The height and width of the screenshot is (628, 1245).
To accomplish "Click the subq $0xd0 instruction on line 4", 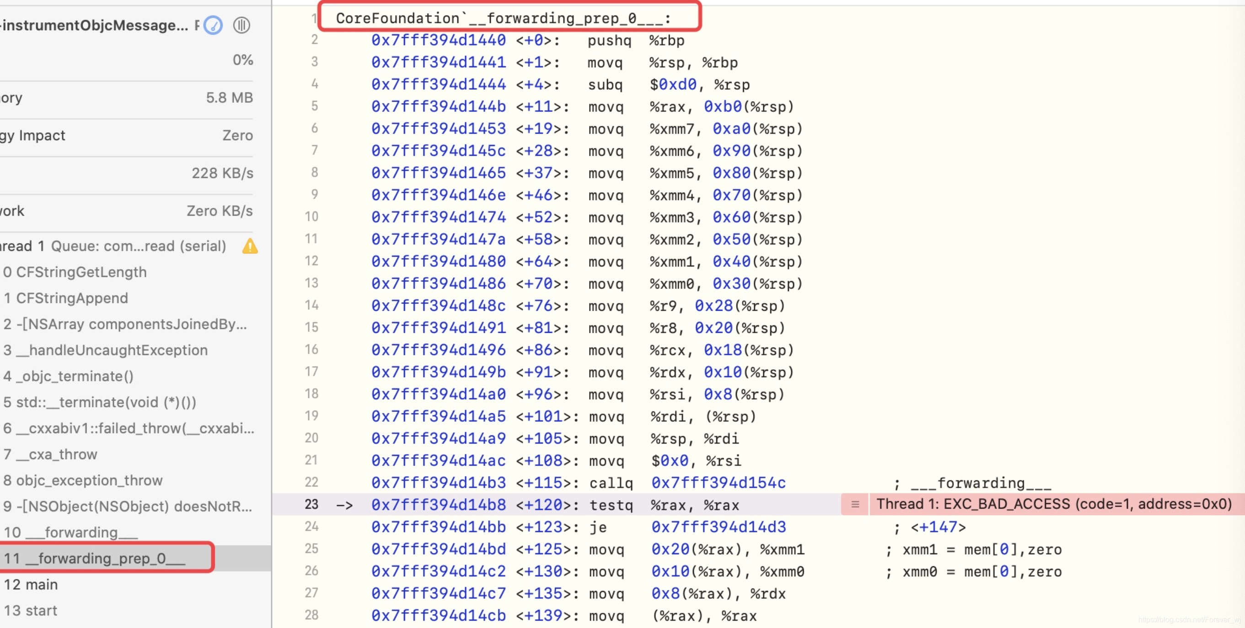I will [x=669, y=85].
